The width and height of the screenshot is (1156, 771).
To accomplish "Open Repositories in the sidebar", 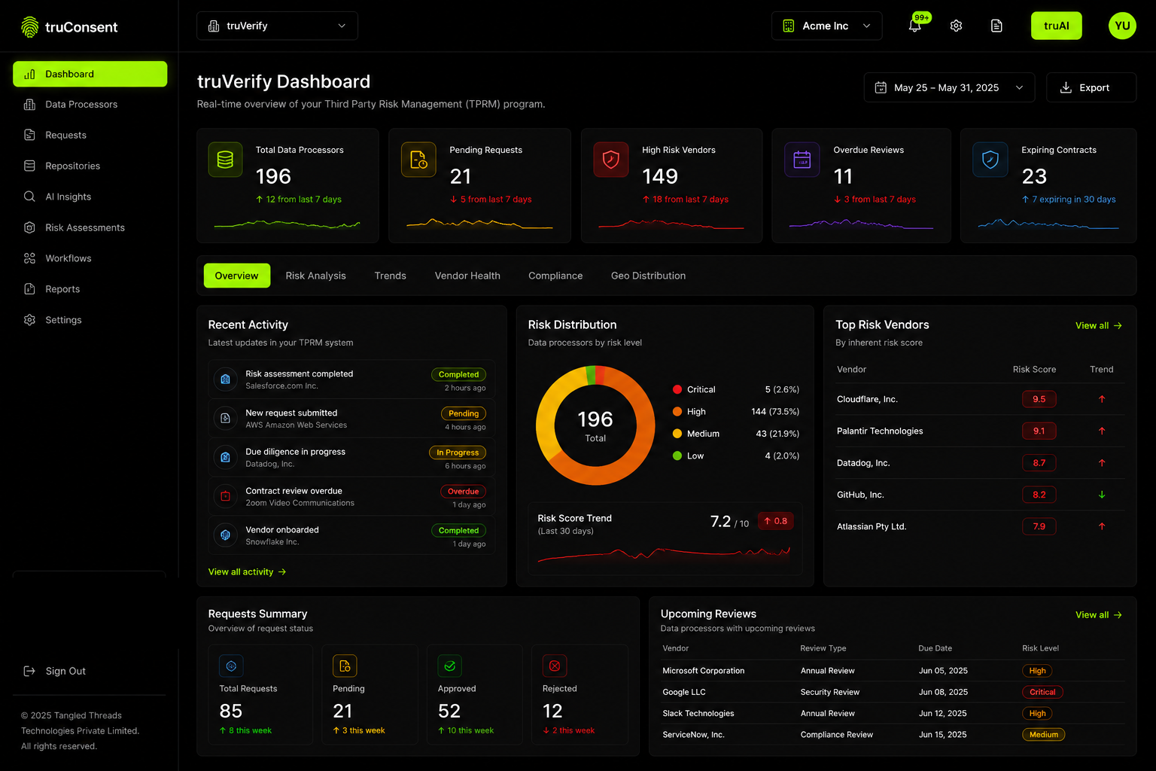I will 90,166.
